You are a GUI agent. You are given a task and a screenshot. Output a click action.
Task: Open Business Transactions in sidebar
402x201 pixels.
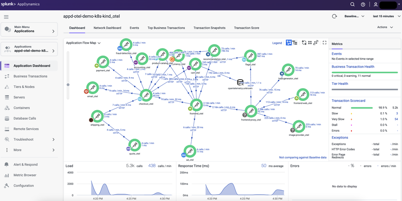29,76
